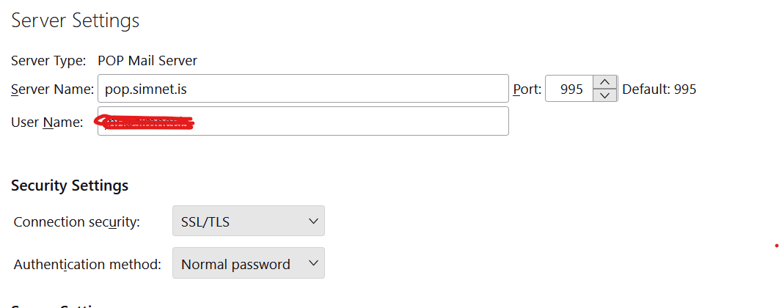Click the black panel right of settings
Image resolution: width=779 pixels, height=308 pixels.
[746, 147]
